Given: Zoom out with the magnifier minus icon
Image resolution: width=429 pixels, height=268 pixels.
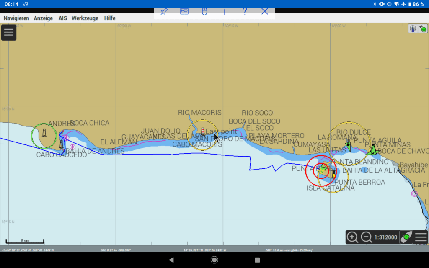Looking at the screenshot, I should point(366,237).
